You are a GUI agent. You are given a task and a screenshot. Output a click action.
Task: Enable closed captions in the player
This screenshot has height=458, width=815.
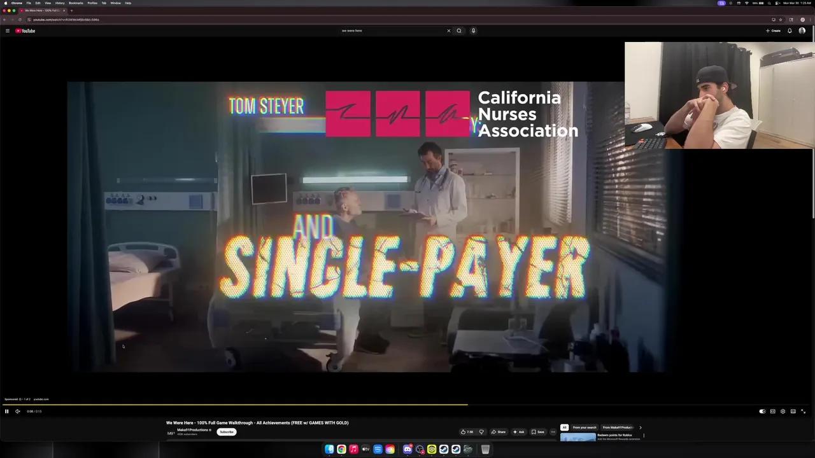pyautogui.click(x=772, y=411)
